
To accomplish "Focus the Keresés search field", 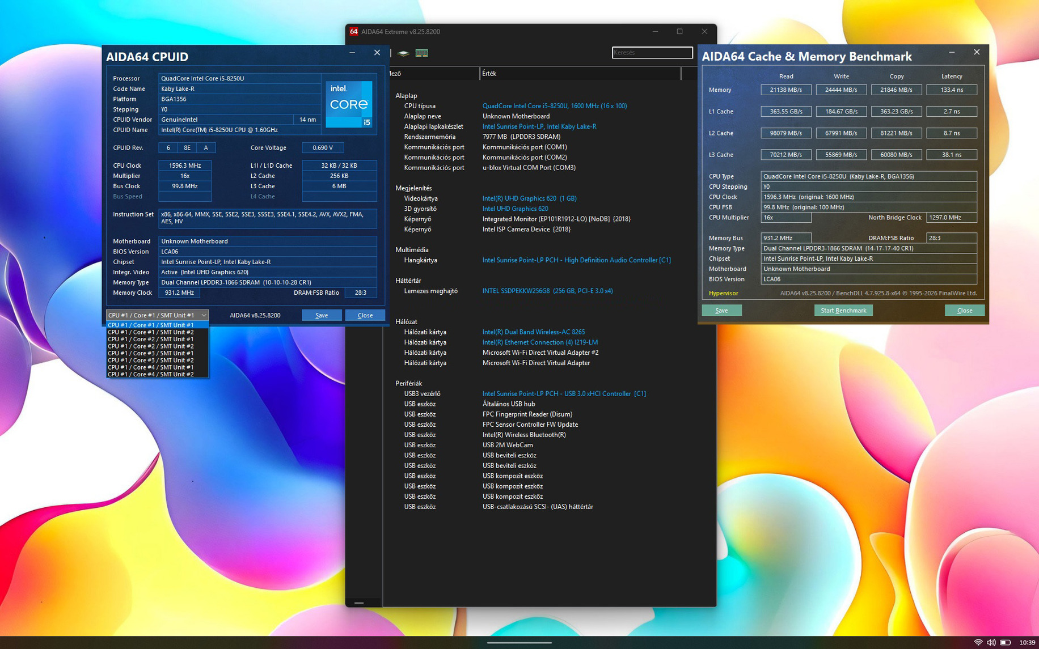I will pos(652,53).
